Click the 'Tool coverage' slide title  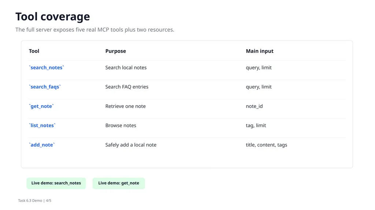click(x=53, y=17)
